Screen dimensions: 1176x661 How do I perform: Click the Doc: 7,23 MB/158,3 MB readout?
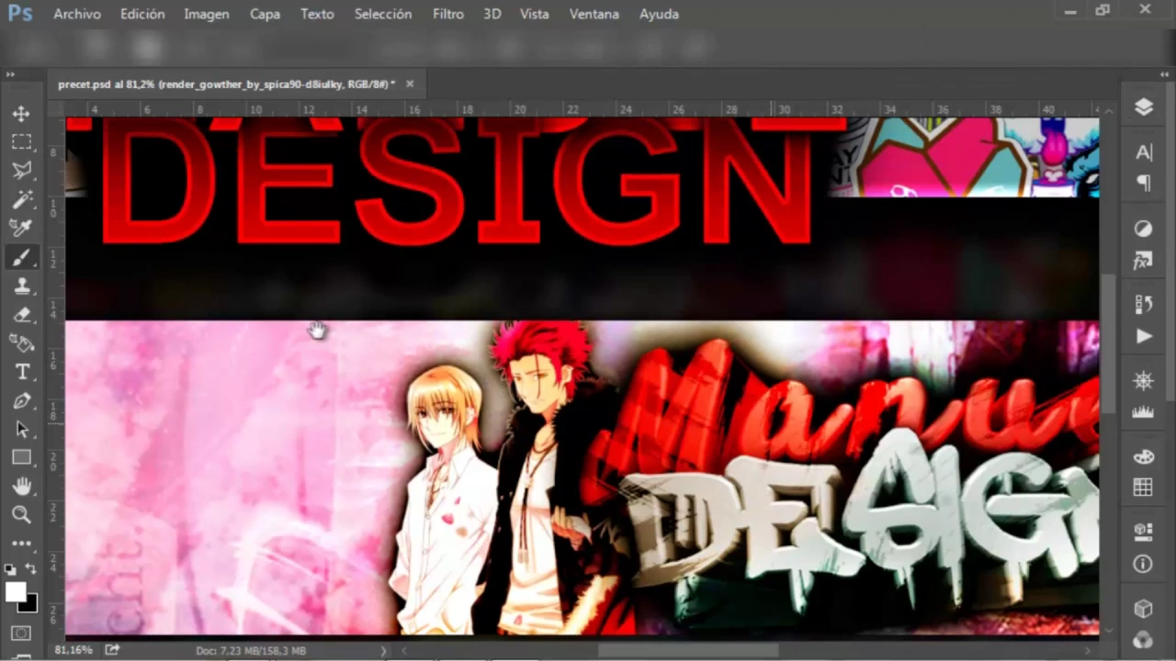tap(251, 651)
